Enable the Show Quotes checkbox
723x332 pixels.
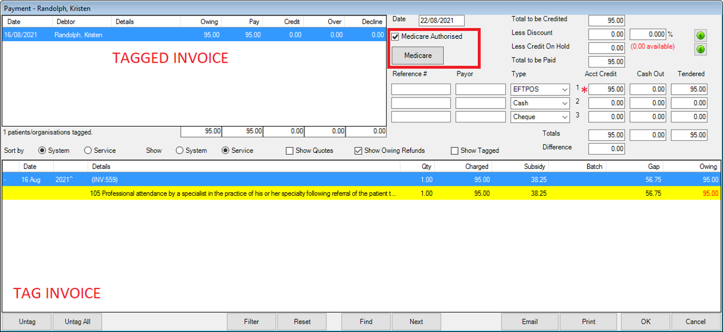(x=289, y=150)
